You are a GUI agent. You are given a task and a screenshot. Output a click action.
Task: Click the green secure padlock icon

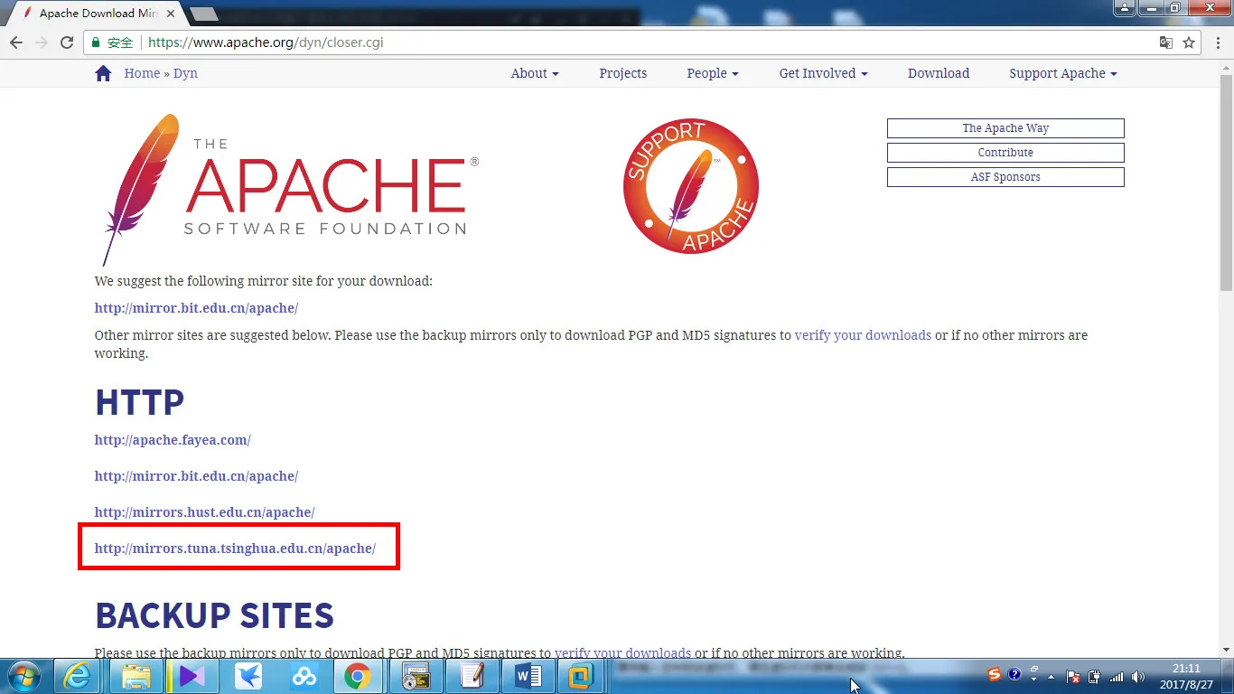pos(96,42)
